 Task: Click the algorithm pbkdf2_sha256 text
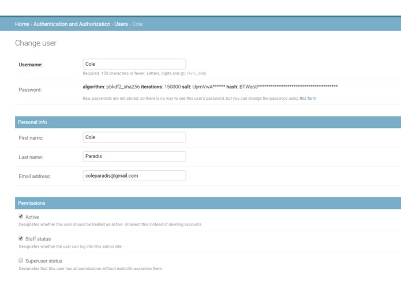(x=111, y=87)
